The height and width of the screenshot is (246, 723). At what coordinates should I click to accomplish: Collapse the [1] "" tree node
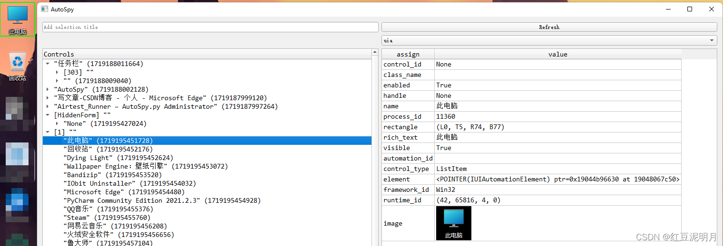[x=48, y=132]
